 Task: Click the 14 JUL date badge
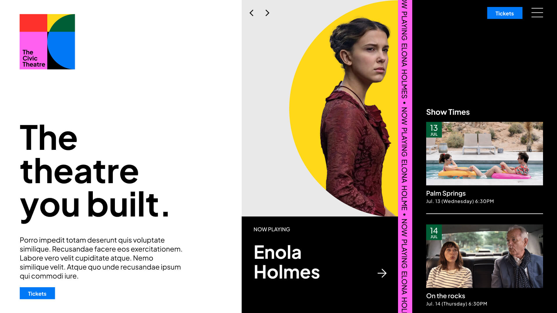pyautogui.click(x=434, y=232)
